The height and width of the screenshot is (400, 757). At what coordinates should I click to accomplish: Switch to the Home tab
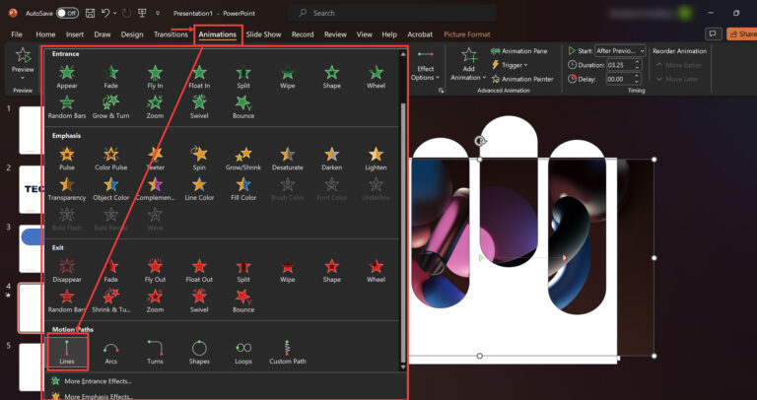45,34
